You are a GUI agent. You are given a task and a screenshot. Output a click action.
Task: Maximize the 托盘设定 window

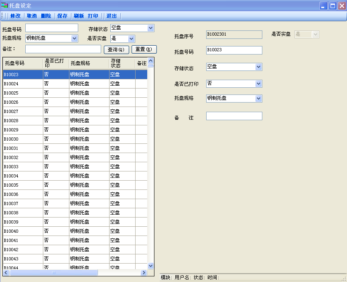[333, 6]
